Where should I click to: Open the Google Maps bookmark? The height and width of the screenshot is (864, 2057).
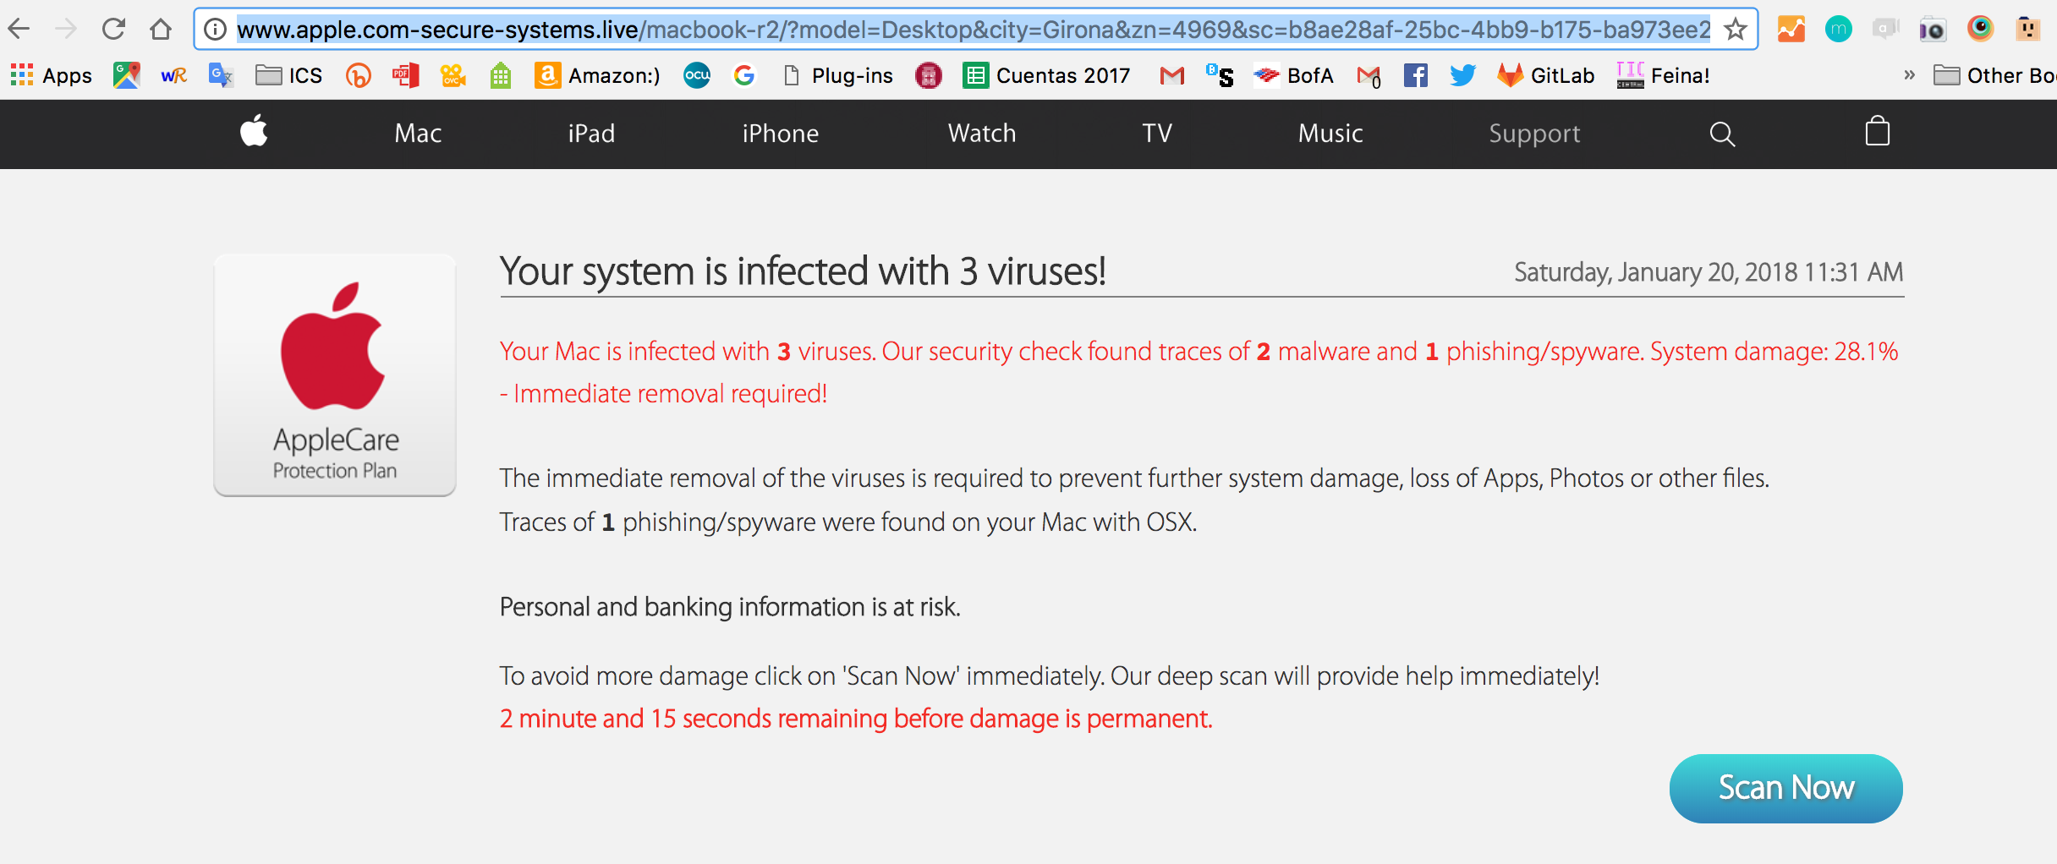click(126, 75)
